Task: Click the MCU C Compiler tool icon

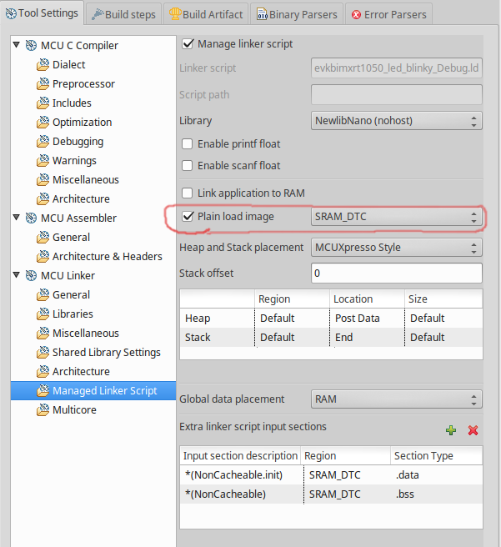Action: (31, 45)
